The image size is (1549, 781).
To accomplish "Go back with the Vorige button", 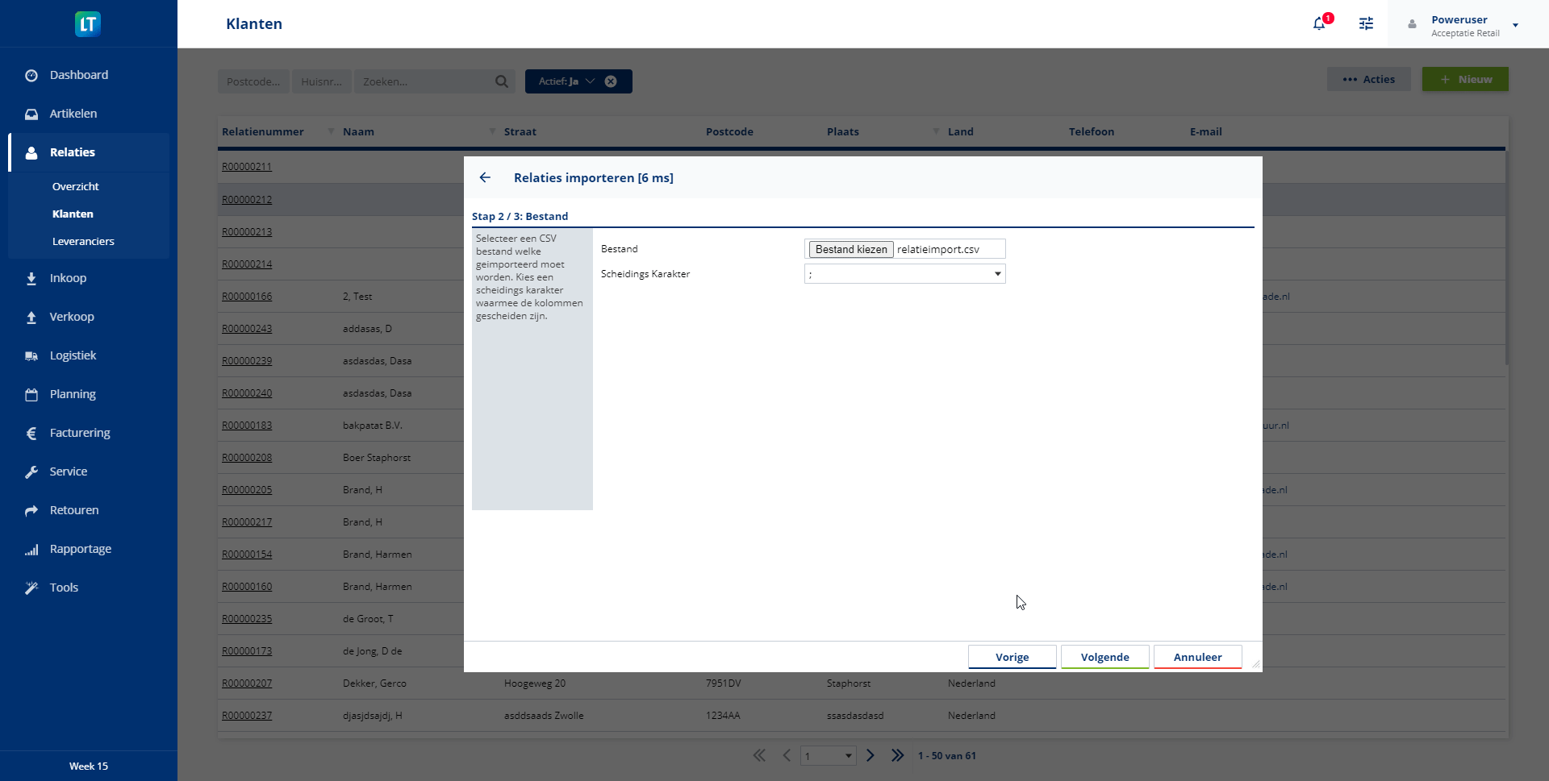I will point(1012,657).
